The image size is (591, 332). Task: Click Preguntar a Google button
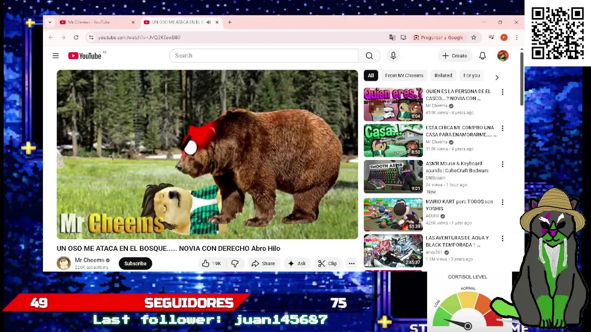438,37
